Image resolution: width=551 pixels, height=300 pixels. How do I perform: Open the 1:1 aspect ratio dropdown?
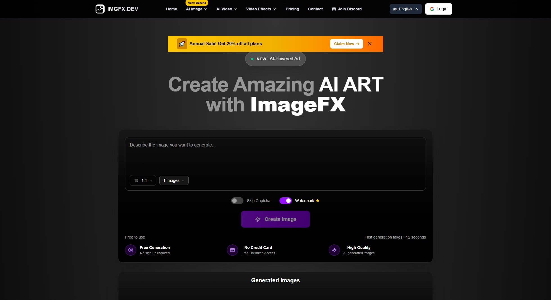pyautogui.click(x=143, y=180)
